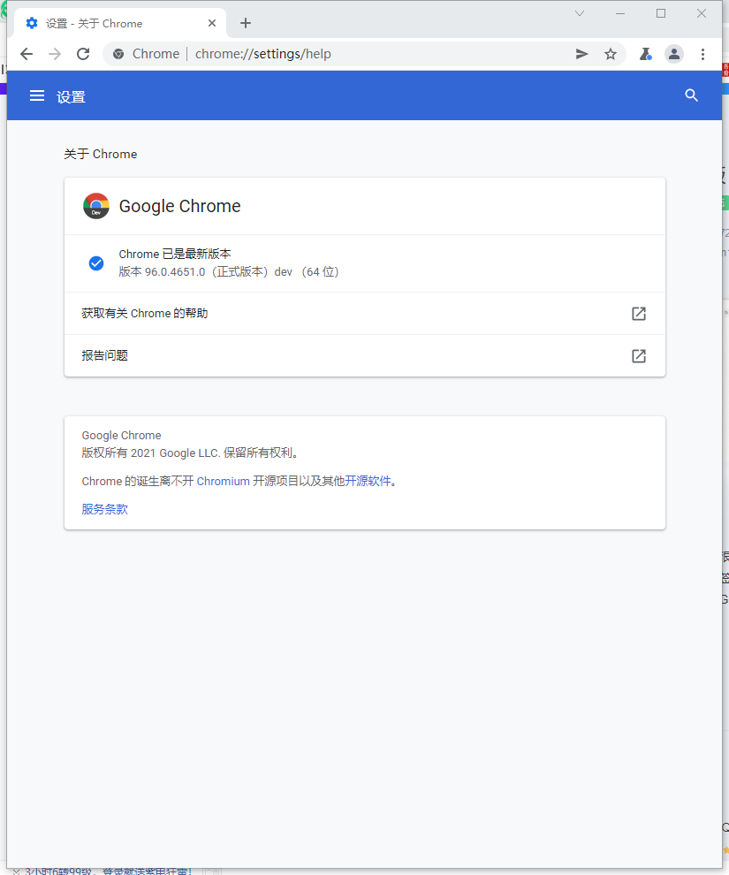Screen dimensions: 729x875
Task: Share this page via the send icon
Action: pyautogui.click(x=581, y=54)
